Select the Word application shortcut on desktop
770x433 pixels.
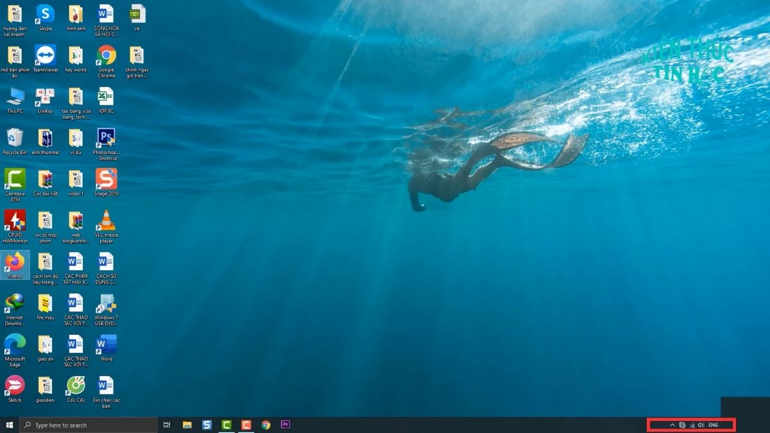[x=107, y=348]
